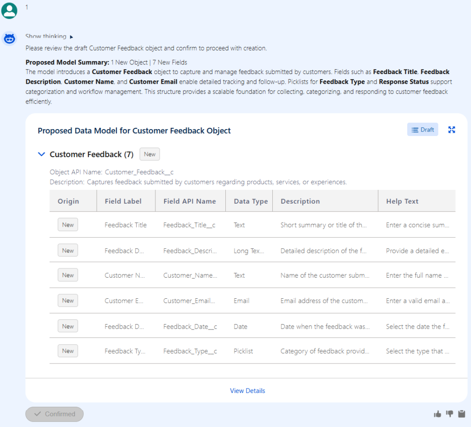471x427 pixels.
Task: Select the Customer_Name... API name cell
Action: pyautogui.click(x=190, y=275)
